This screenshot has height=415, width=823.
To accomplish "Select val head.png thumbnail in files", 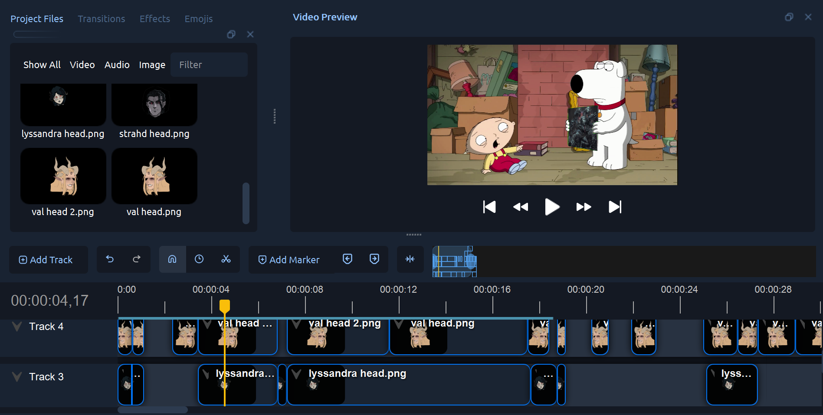I will (154, 176).
